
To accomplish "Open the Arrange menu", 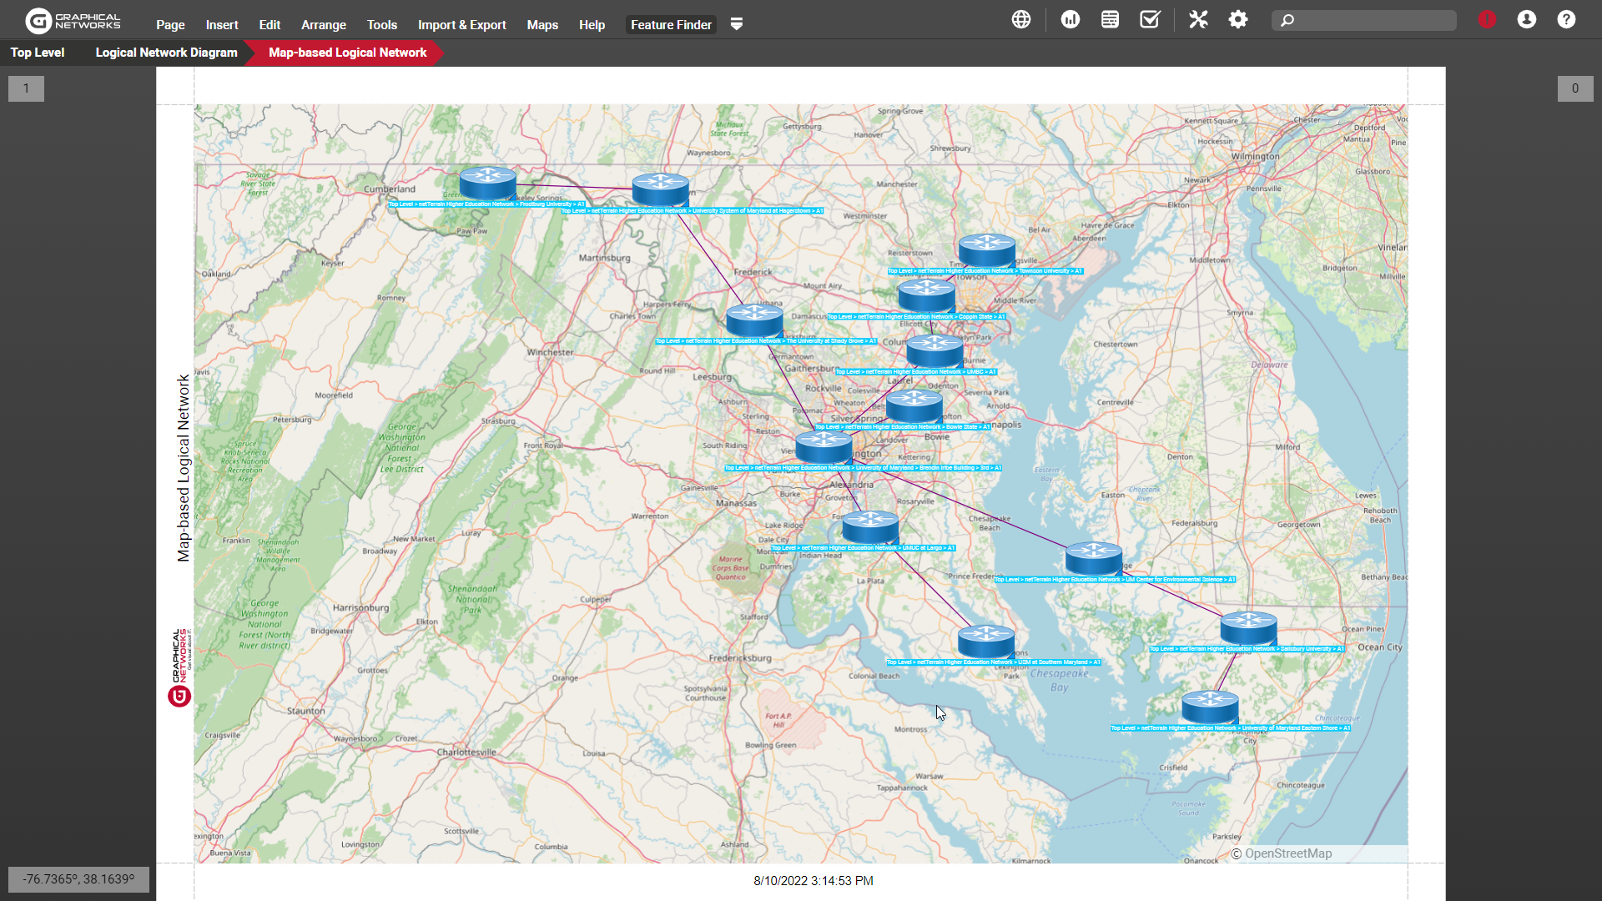I will 323,25.
